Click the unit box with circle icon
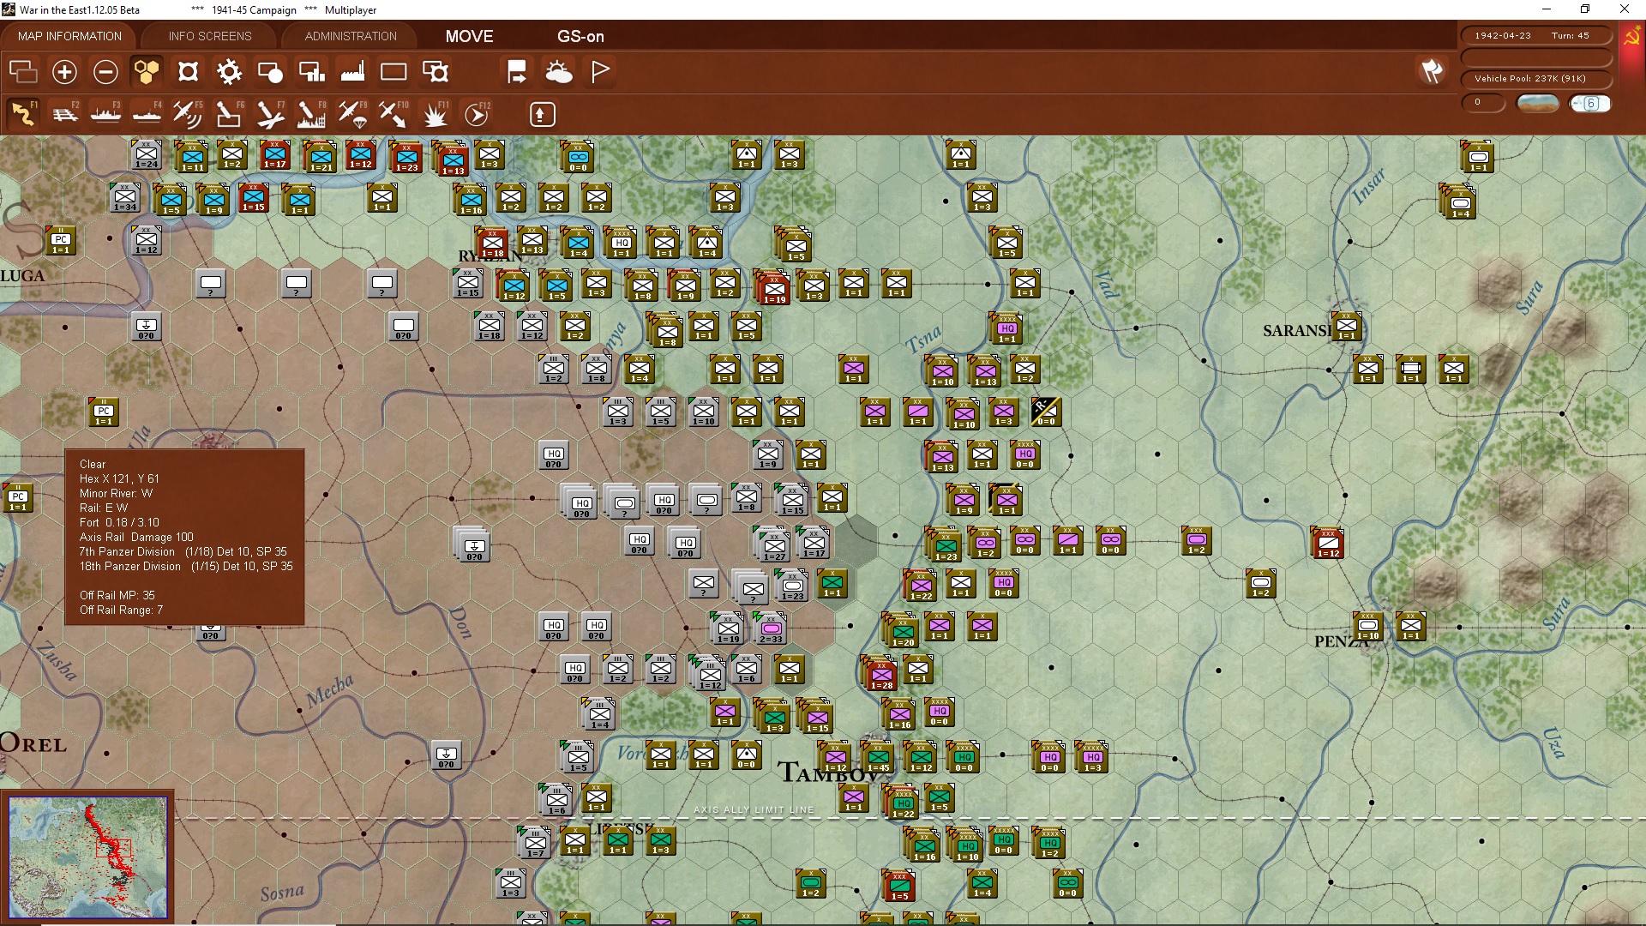Screen dimensions: 1646x926 [x=270, y=72]
